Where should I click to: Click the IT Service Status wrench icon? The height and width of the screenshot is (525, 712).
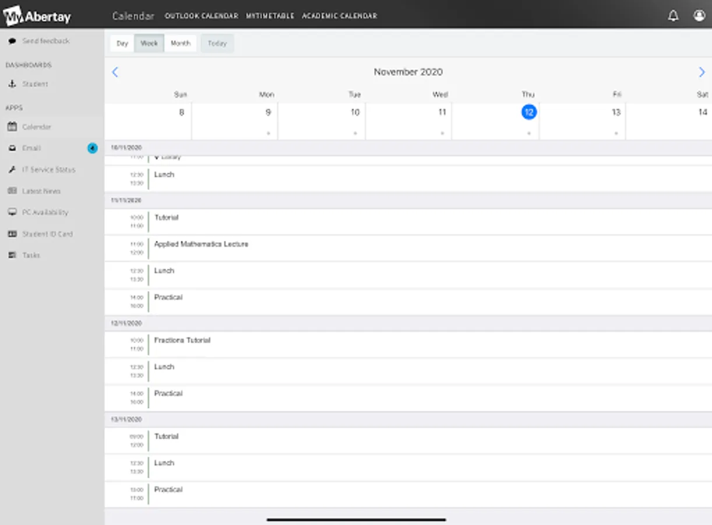point(12,170)
